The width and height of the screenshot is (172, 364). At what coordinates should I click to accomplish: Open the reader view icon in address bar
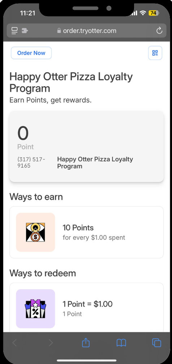pos(14,31)
